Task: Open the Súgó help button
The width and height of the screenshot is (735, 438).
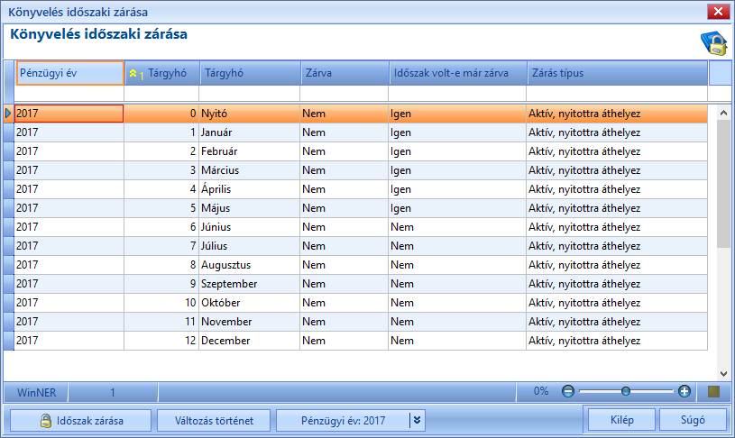Action: click(x=693, y=420)
